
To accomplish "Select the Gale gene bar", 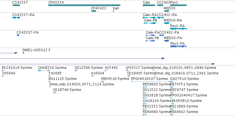I will pos(149,5).
